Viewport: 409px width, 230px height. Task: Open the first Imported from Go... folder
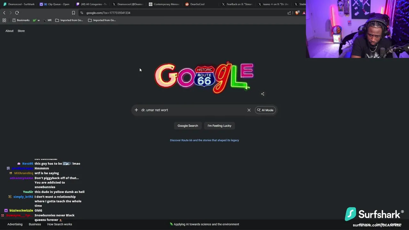pyautogui.click(x=69, y=20)
